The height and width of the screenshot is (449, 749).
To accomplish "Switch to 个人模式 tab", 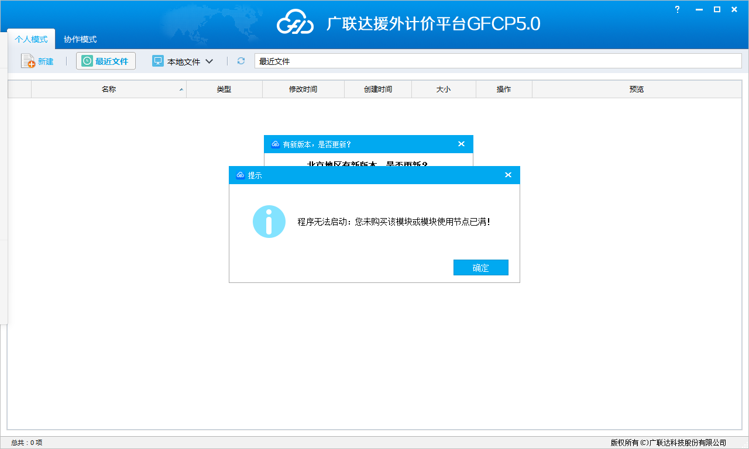I will (x=31, y=39).
